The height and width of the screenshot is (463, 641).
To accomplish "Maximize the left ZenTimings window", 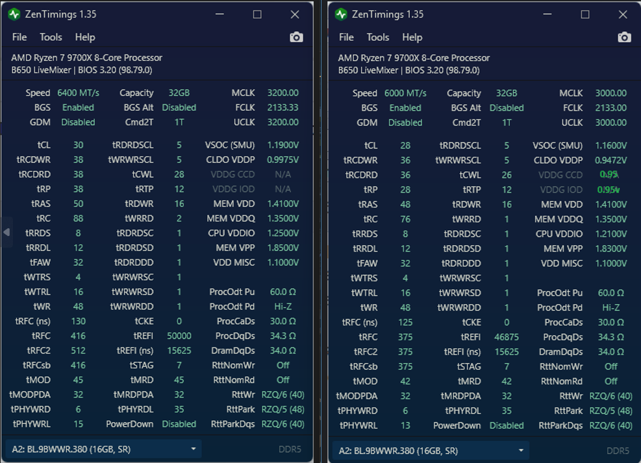I will (x=257, y=14).
